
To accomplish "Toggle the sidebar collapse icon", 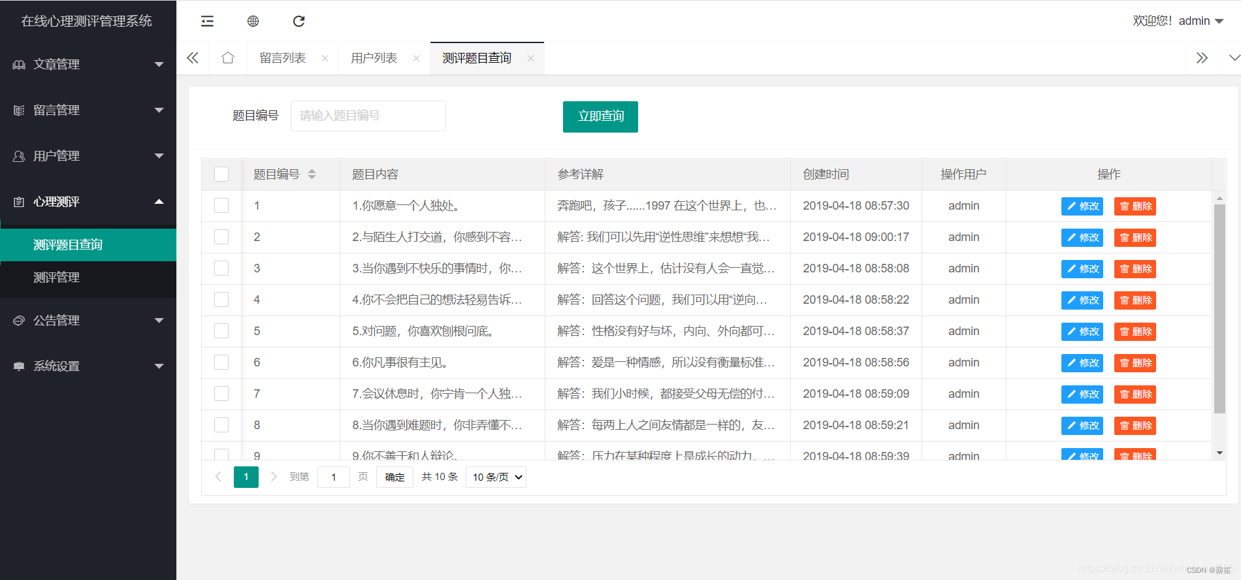I will [x=207, y=21].
